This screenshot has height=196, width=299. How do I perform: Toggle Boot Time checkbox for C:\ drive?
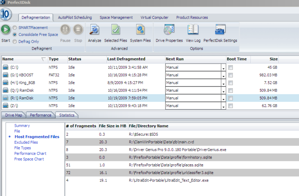pyautogui.click(x=231, y=67)
